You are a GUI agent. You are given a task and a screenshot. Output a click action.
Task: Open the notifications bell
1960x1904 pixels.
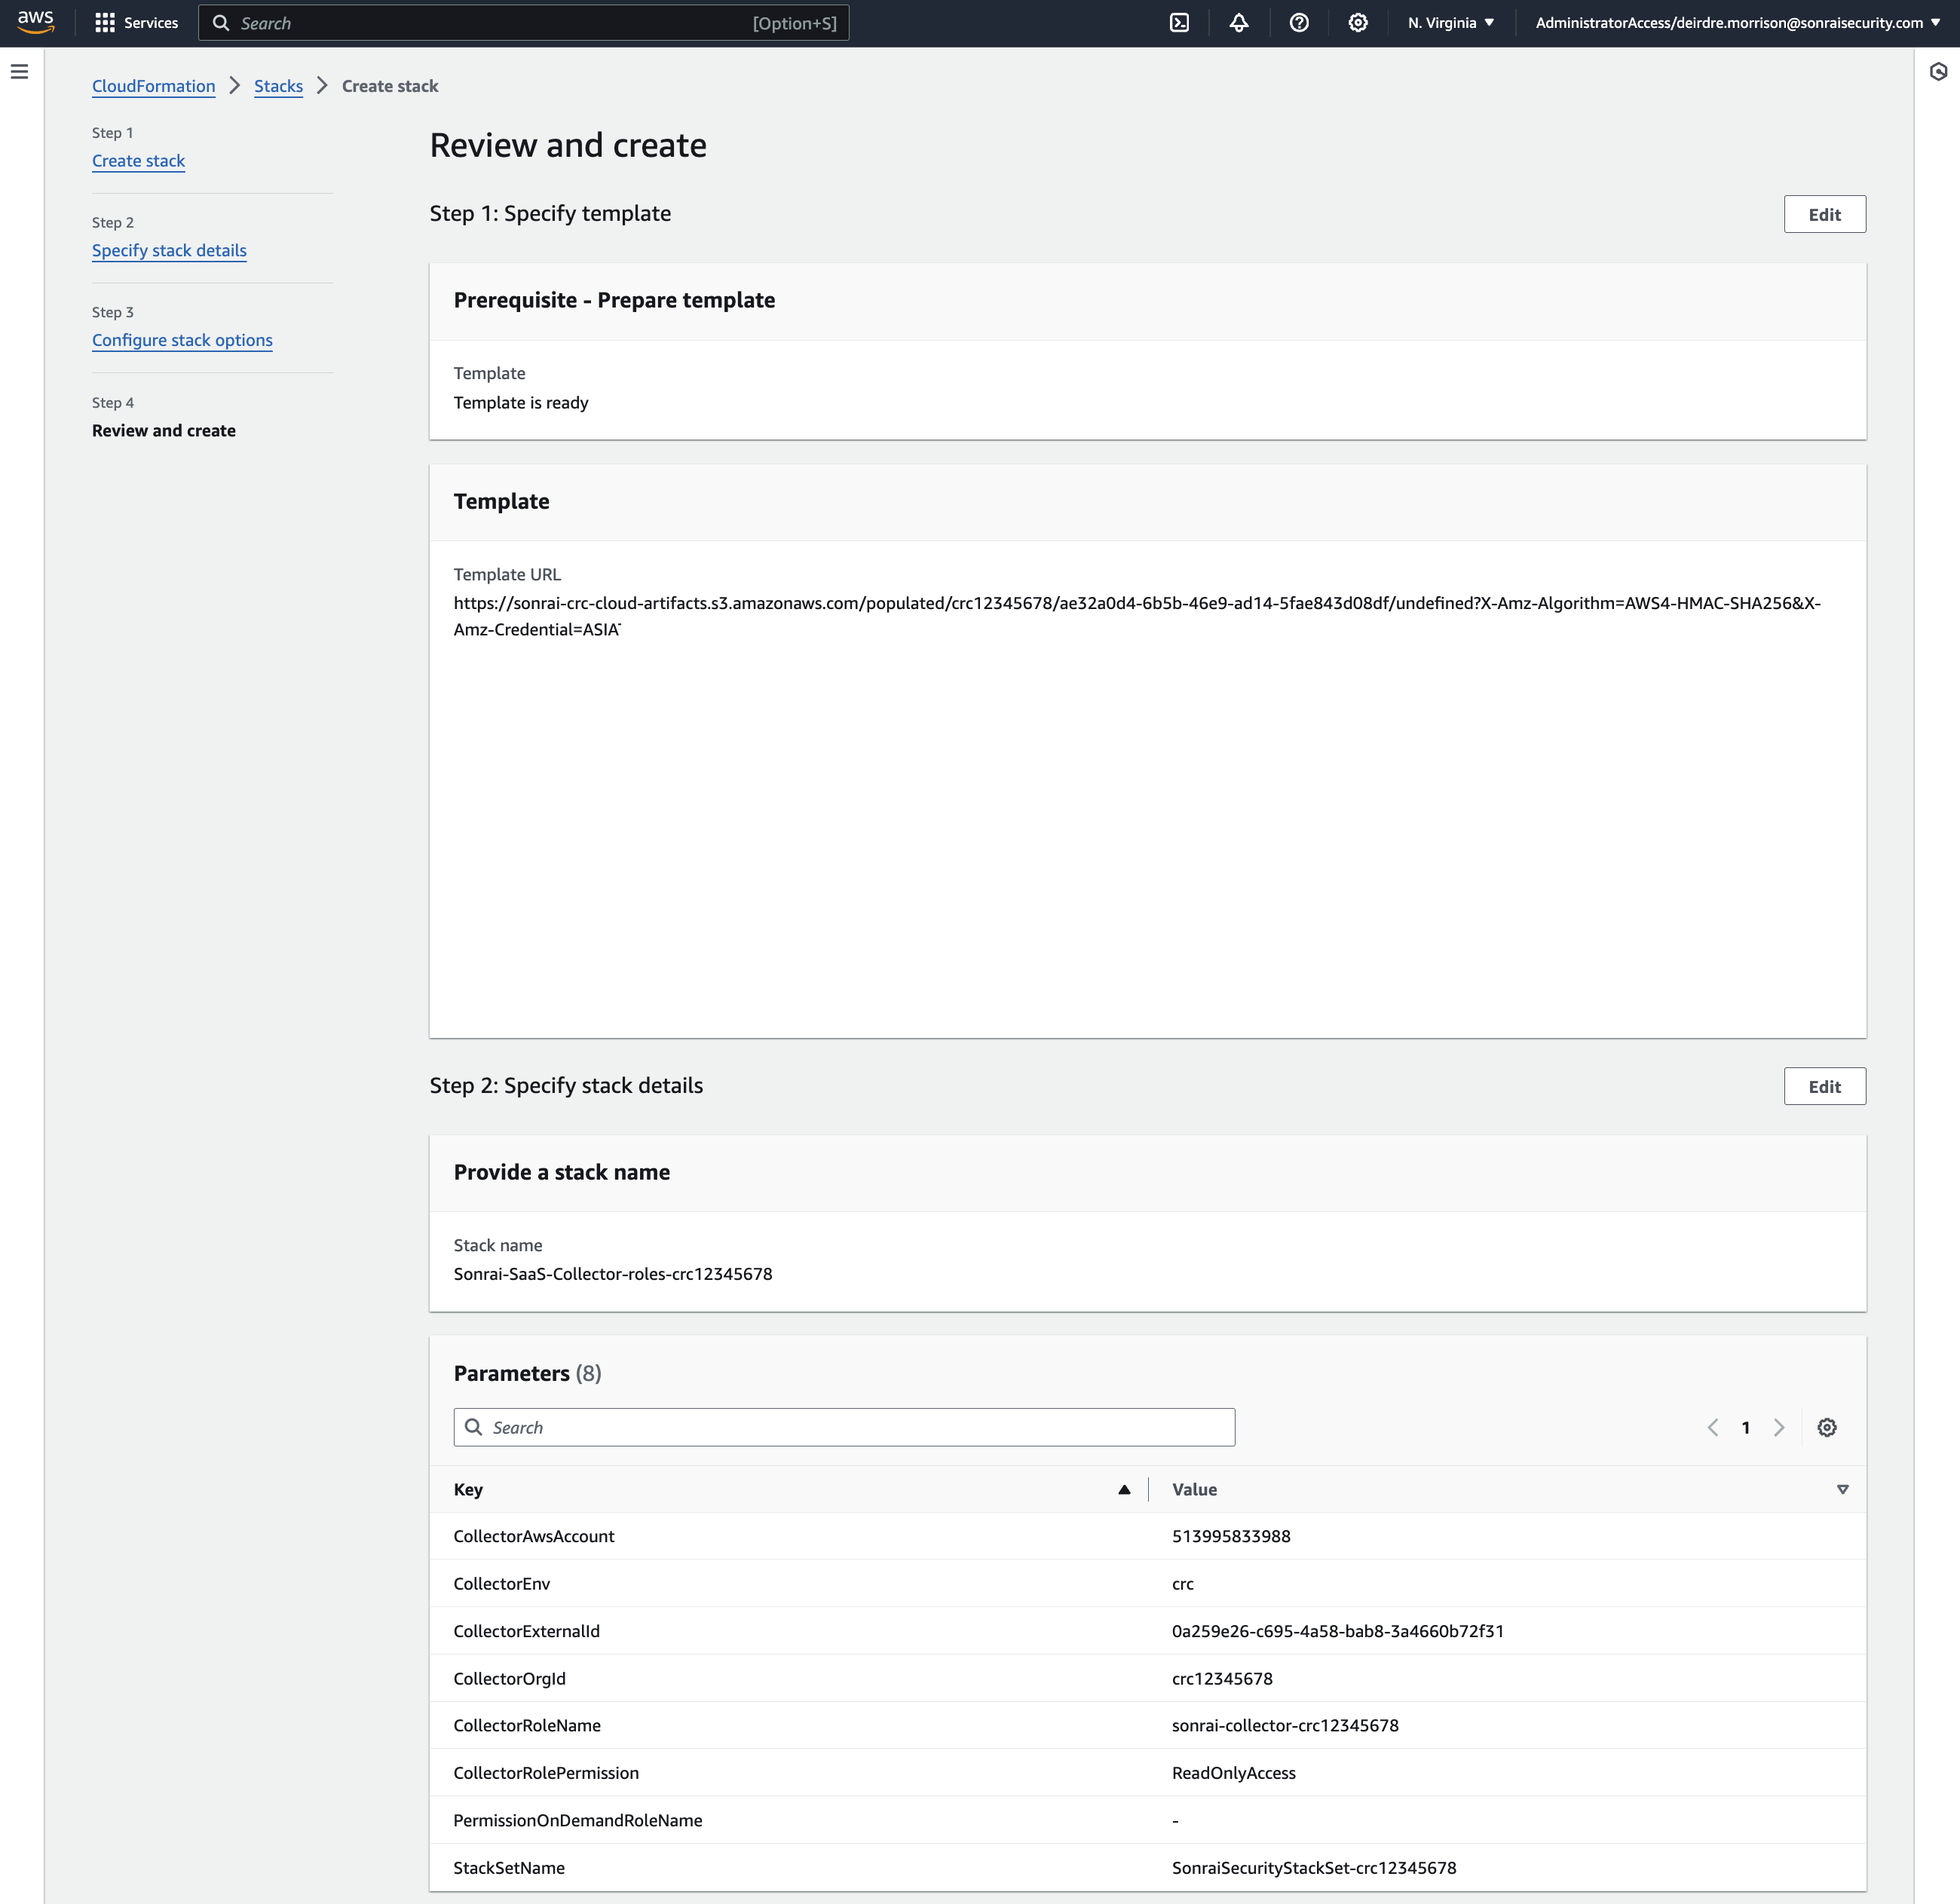point(1239,23)
